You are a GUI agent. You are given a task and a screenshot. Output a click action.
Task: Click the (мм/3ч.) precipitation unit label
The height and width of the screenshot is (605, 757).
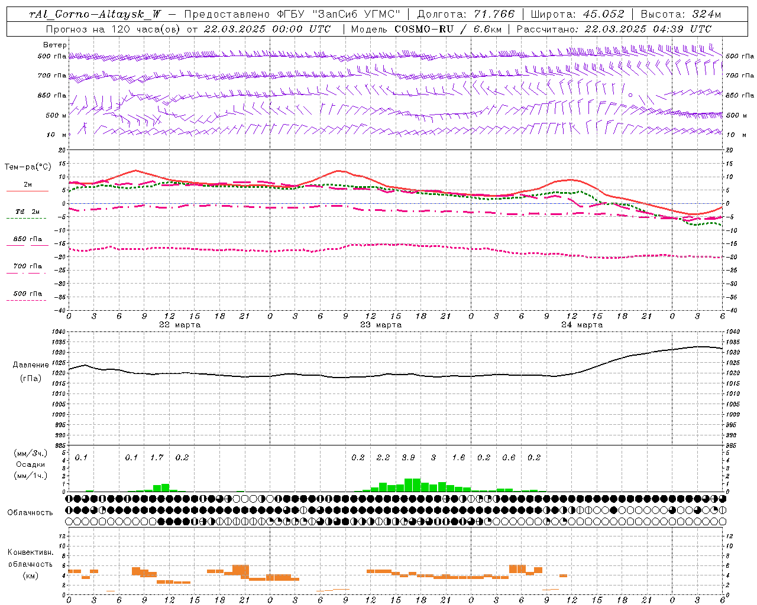point(31,453)
